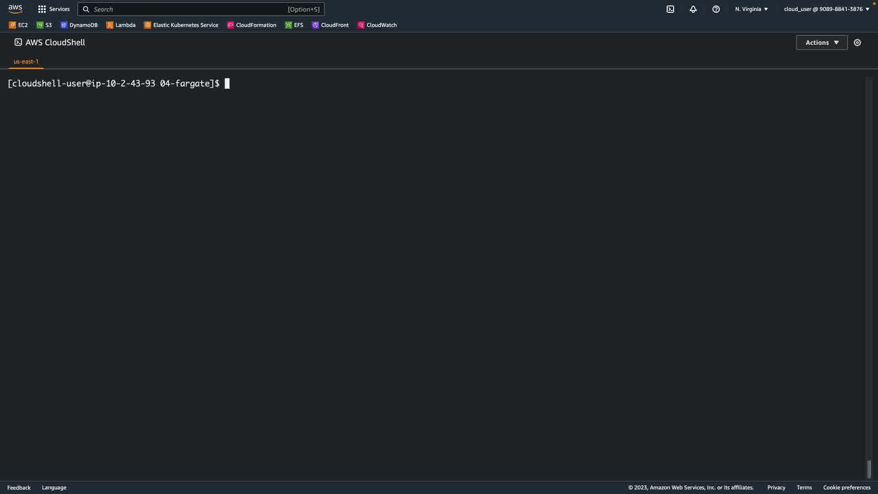Open the Language footer option
878x494 pixels.
coord(54,488)
